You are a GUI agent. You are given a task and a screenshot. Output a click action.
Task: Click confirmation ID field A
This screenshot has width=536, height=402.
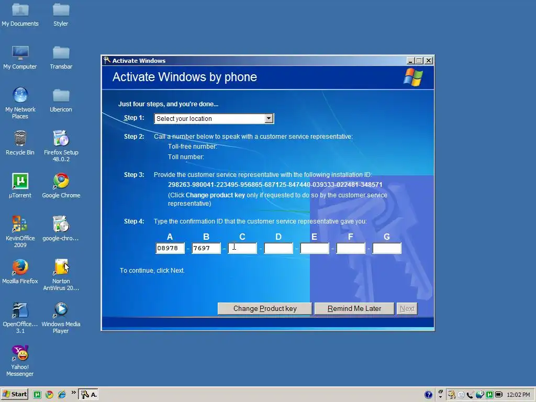coord(170,248)
